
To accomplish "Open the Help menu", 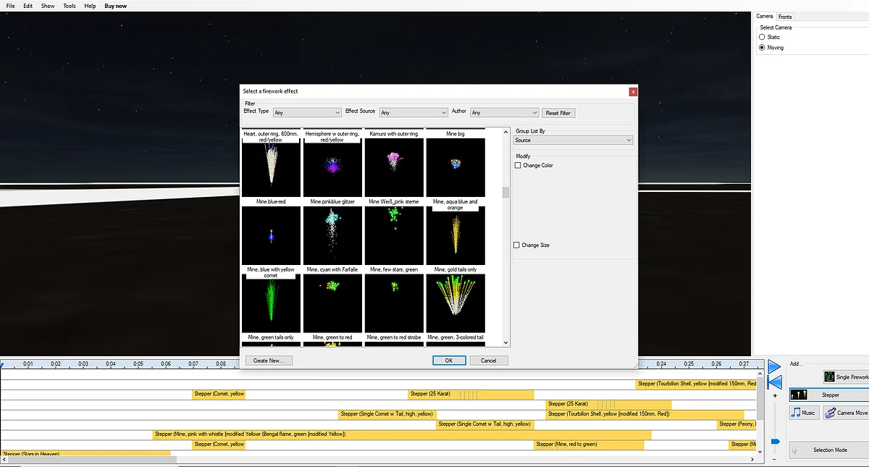I will 90,6.
